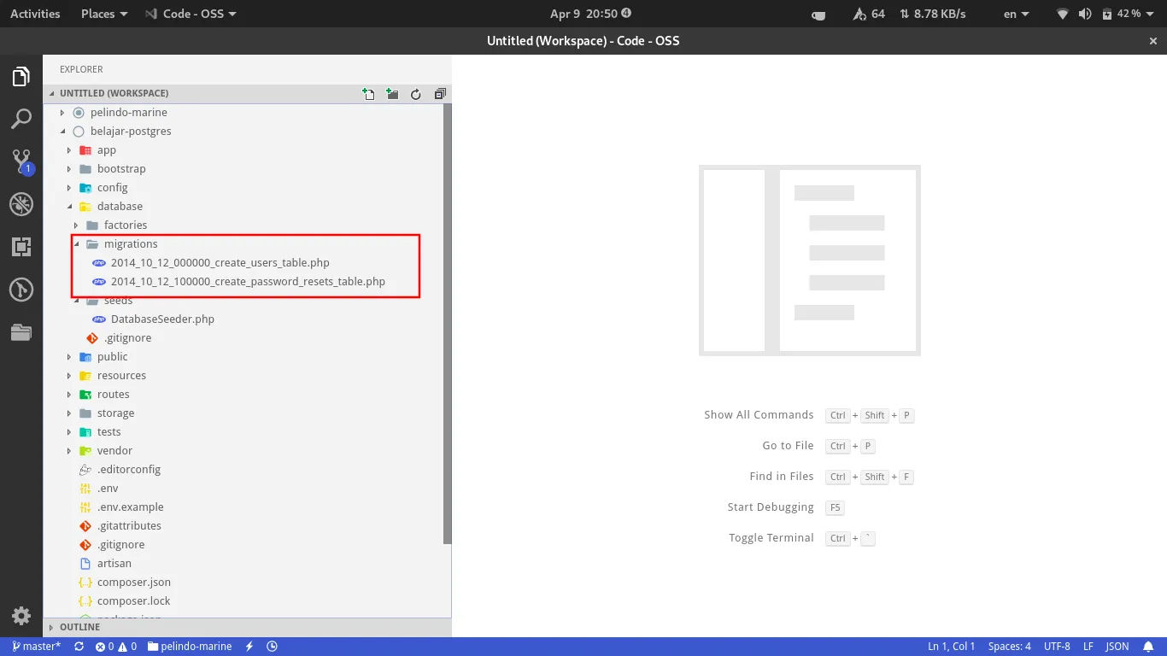Click pelindo-marine folder in status bar
Screen dimensions: 1167x656
point(190,647)
